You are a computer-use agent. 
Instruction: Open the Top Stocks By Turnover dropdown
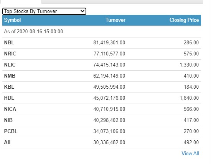click(44, 11)
